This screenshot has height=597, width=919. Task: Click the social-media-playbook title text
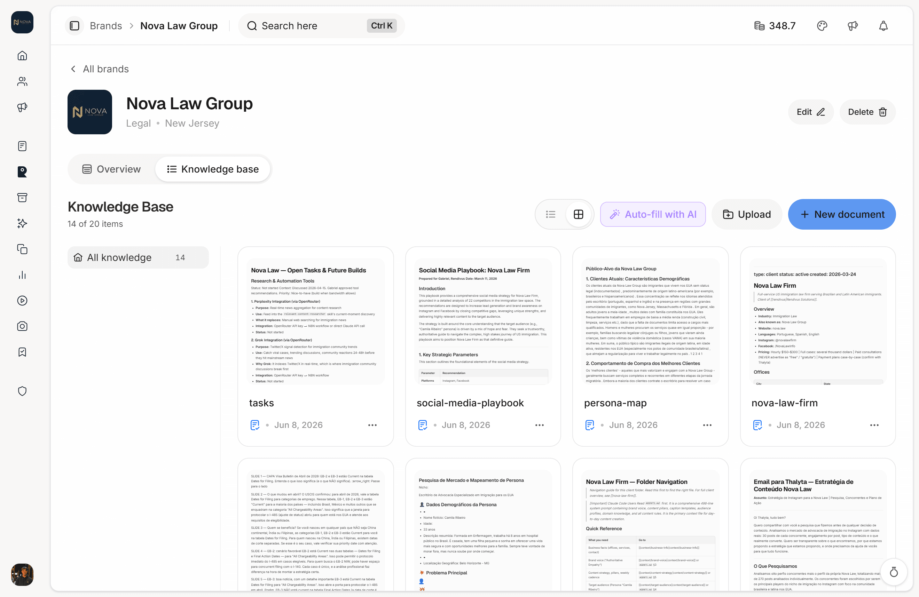470,403
